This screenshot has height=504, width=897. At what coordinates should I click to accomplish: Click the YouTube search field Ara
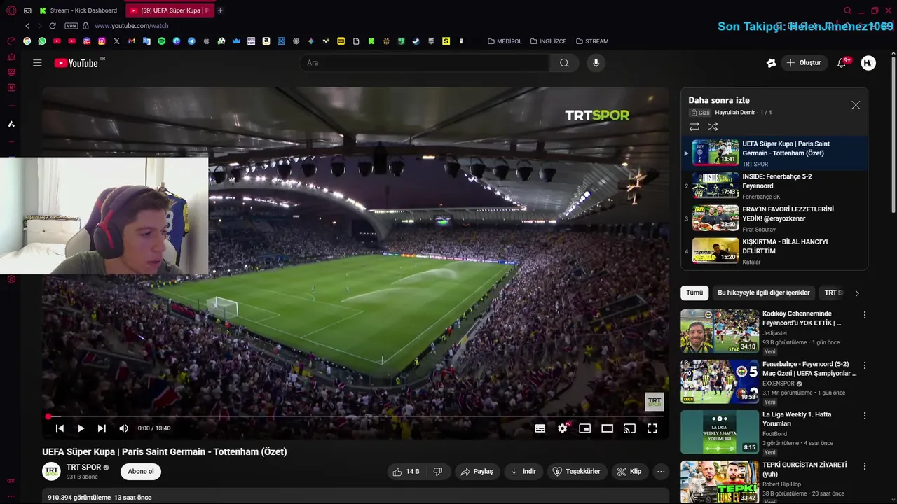425,63
